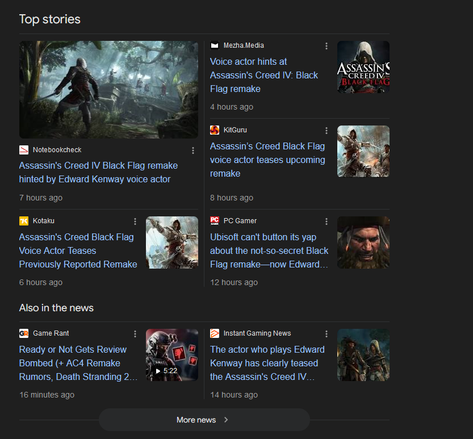The width and height of the screenshot is (473, 439).
Task: Click the Game Rant site favicon
Action: [24, 333]
